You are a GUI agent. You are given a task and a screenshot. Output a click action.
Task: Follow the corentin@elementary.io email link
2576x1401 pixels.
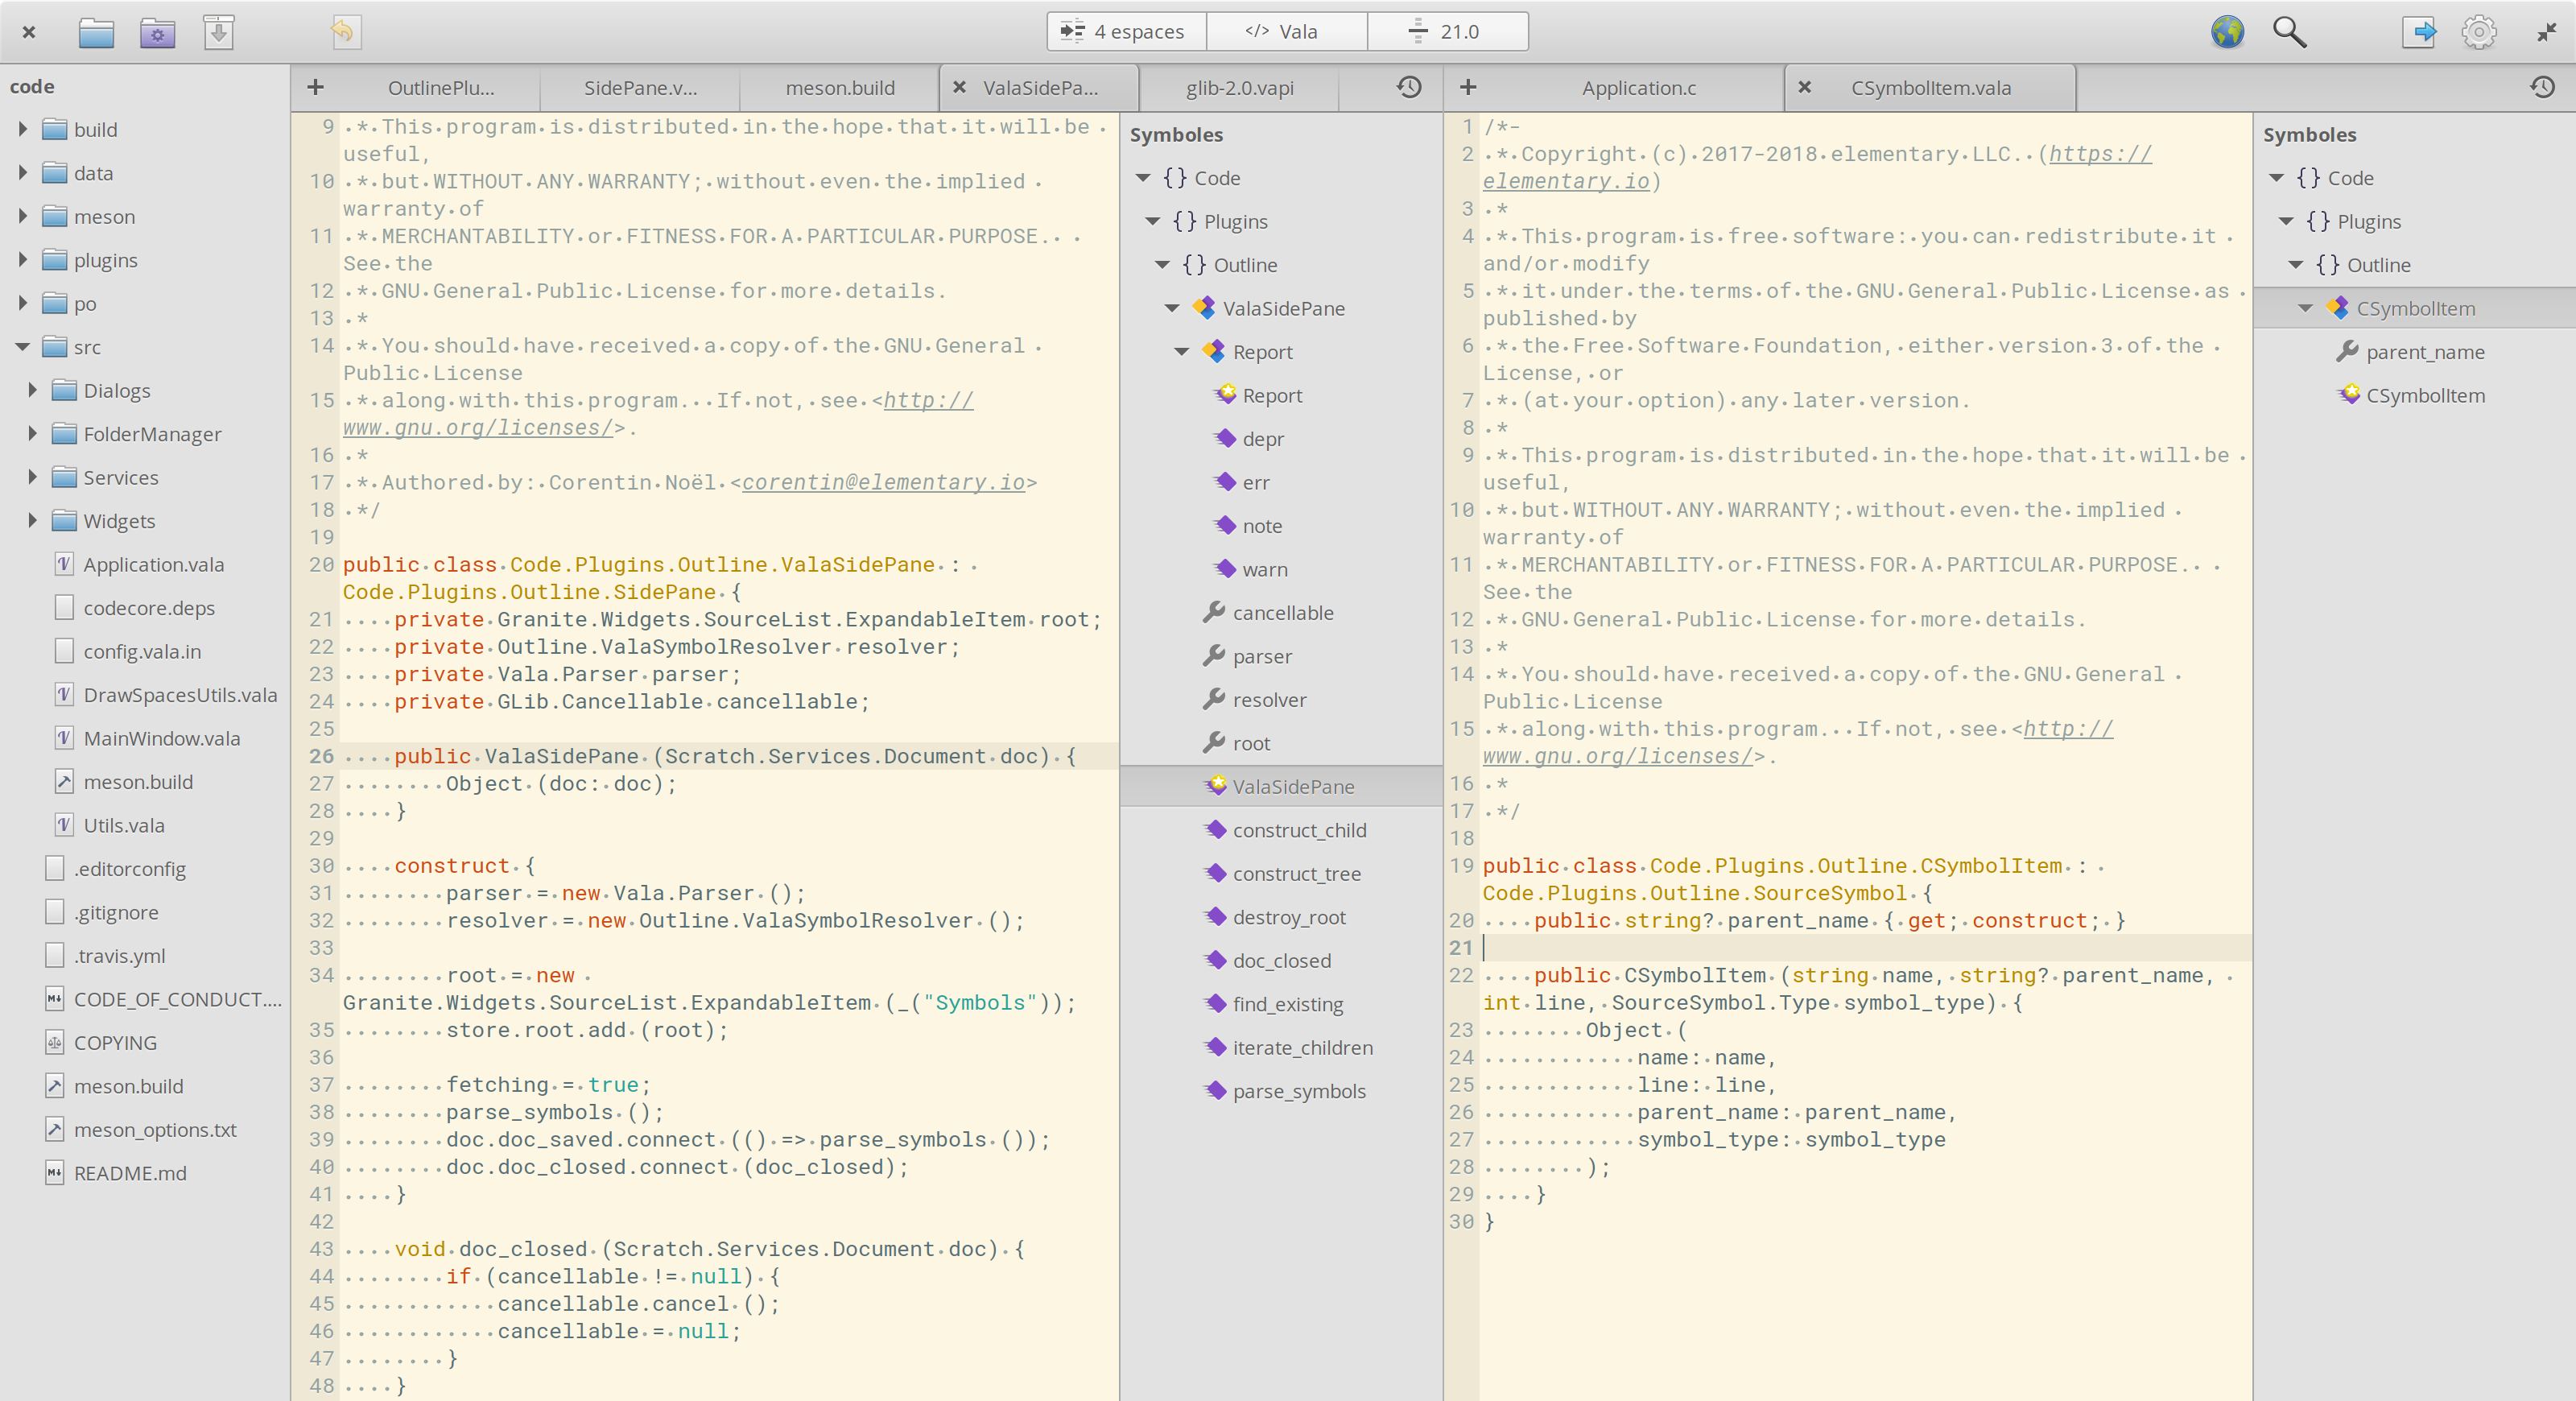[x=883, y=483]
